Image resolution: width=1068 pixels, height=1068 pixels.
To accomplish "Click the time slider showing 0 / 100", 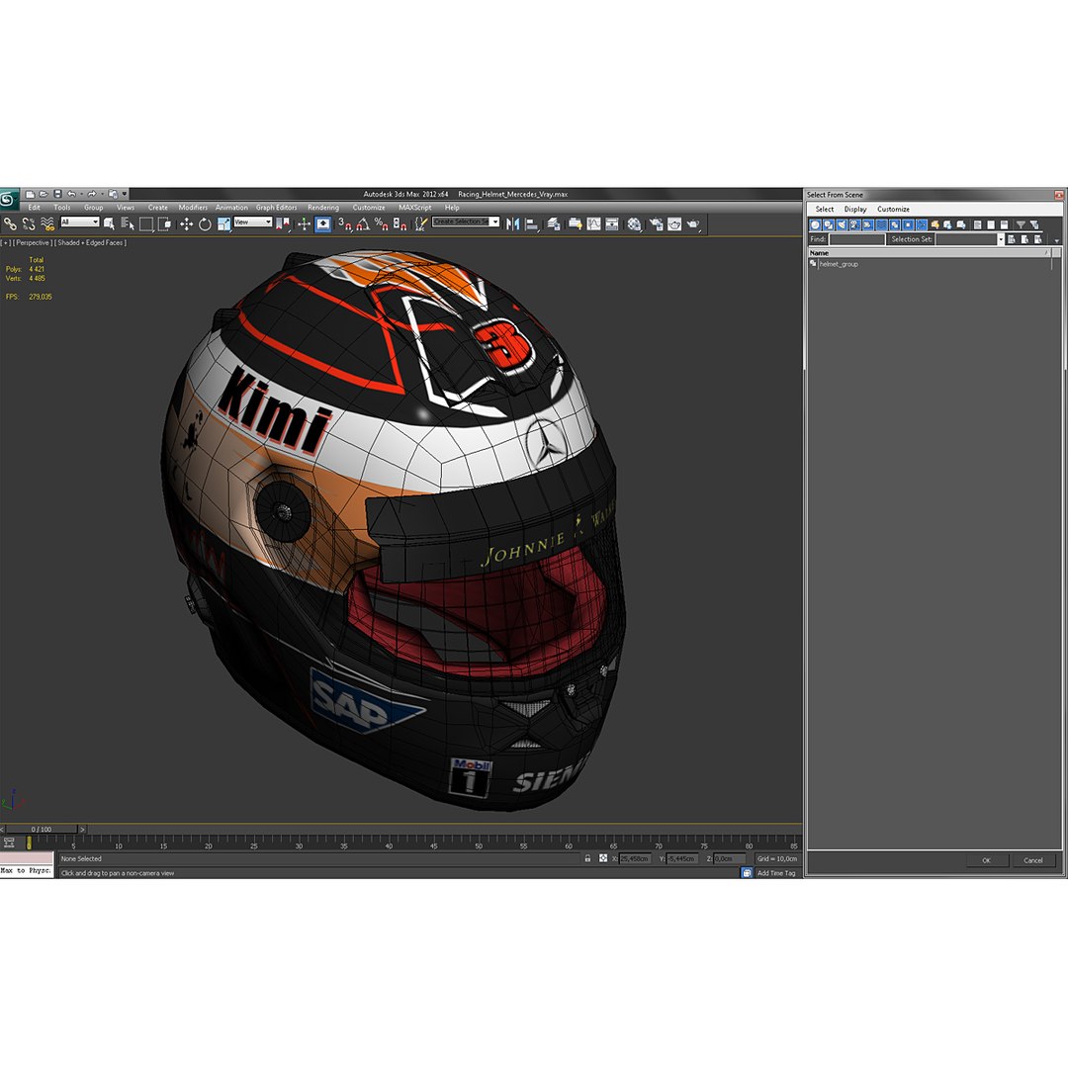I will 42,829.
